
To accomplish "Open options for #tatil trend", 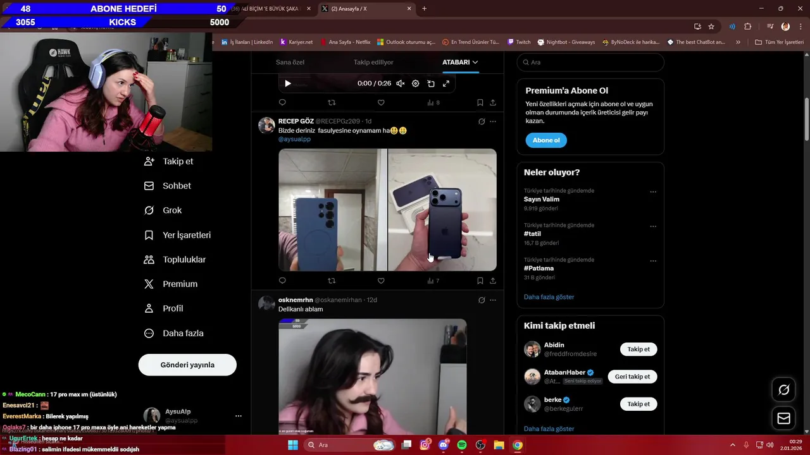I will pyautogui.click(x=653, y=226).
